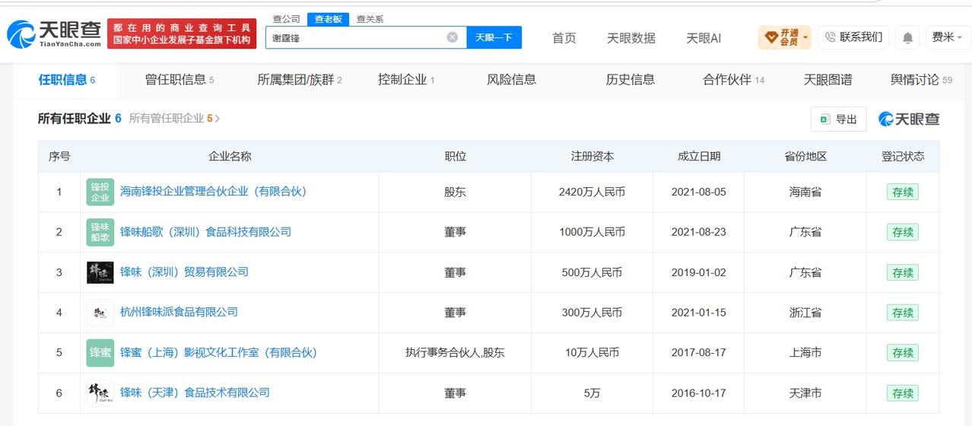Image resolution: width=972 pixels, height=426 pixels.
Task: Click the 存续 status tag for 锋味（天津）
Action: click(903, 394)
